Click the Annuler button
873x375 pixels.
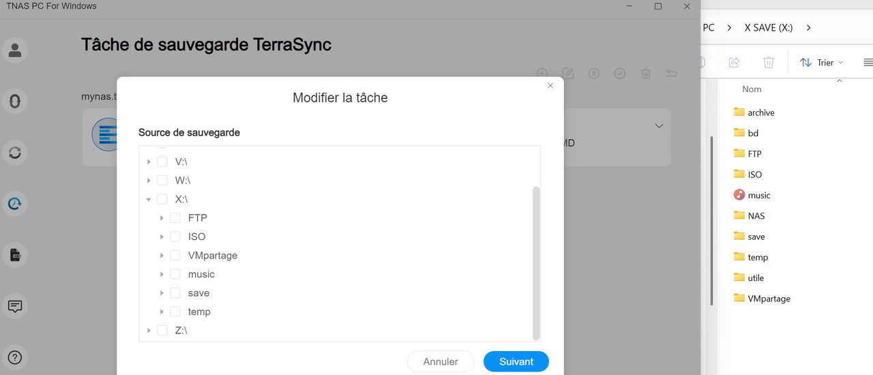441,361
